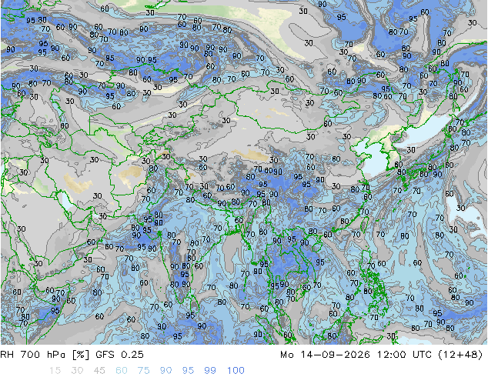Select the gray 30 legend value
Viewport: 488px width, 377px height.
pyautogui.click(x=77, y=371)
